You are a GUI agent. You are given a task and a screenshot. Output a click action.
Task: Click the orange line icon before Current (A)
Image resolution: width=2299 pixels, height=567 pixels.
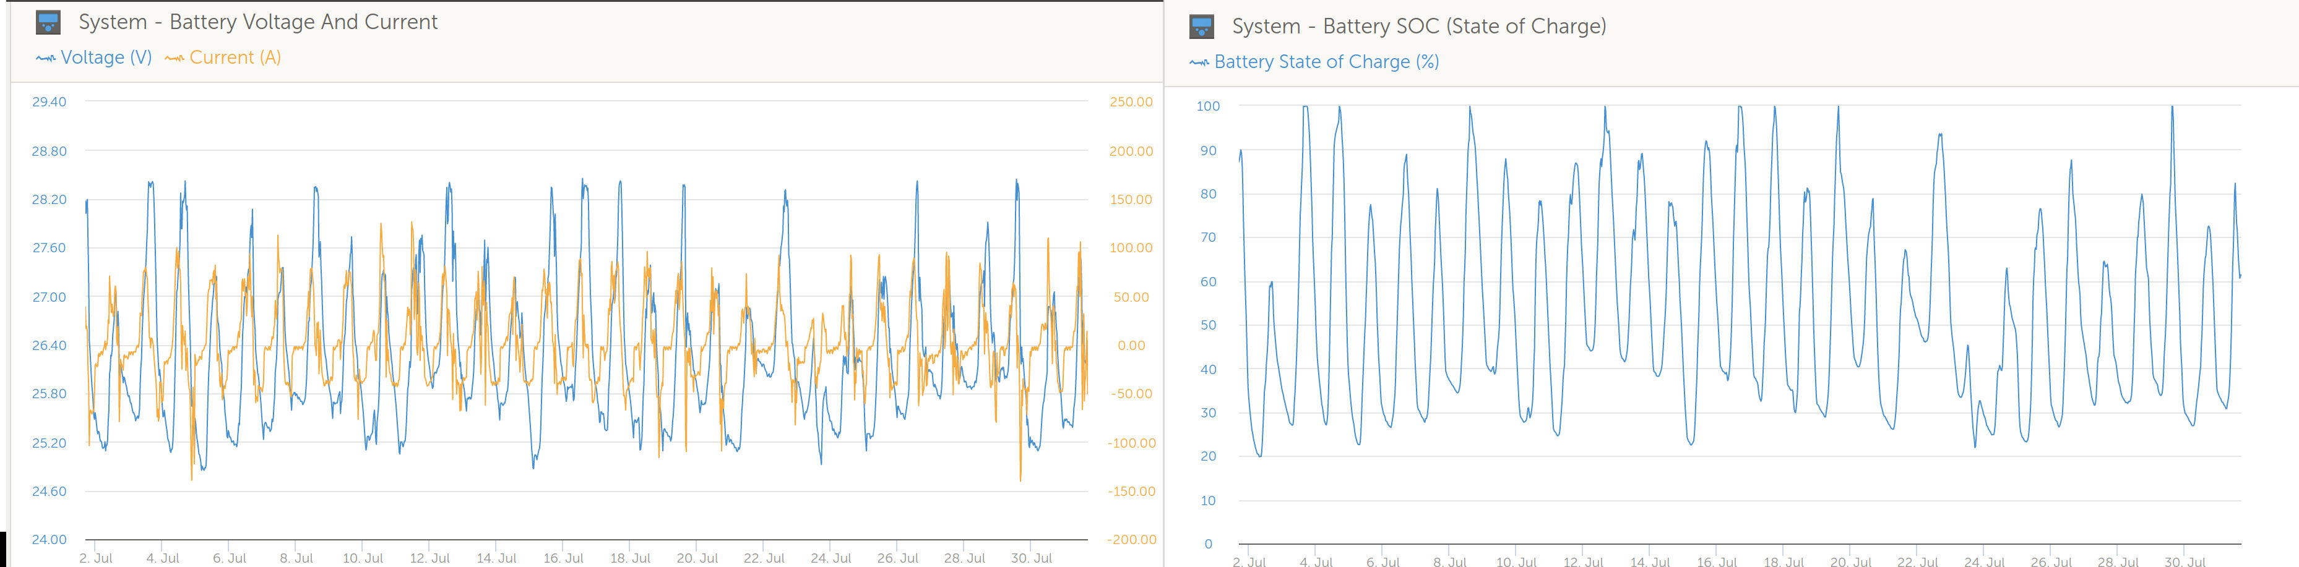(174, 58)
